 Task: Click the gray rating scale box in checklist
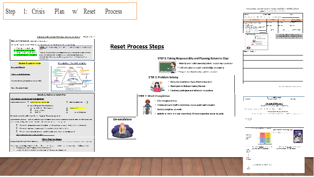tap(289, 36)
